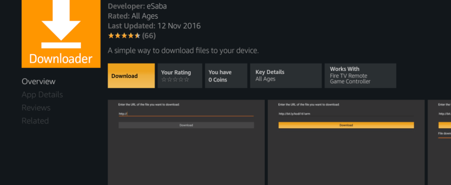Open first screenshot with http:// field
The image size is (451, 185).
[x=186, y=143]
